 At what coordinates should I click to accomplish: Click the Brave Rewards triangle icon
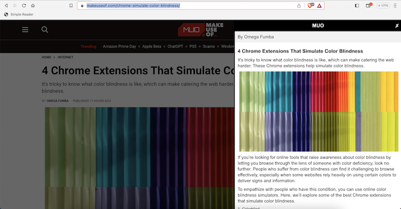[x=320, y=5]
